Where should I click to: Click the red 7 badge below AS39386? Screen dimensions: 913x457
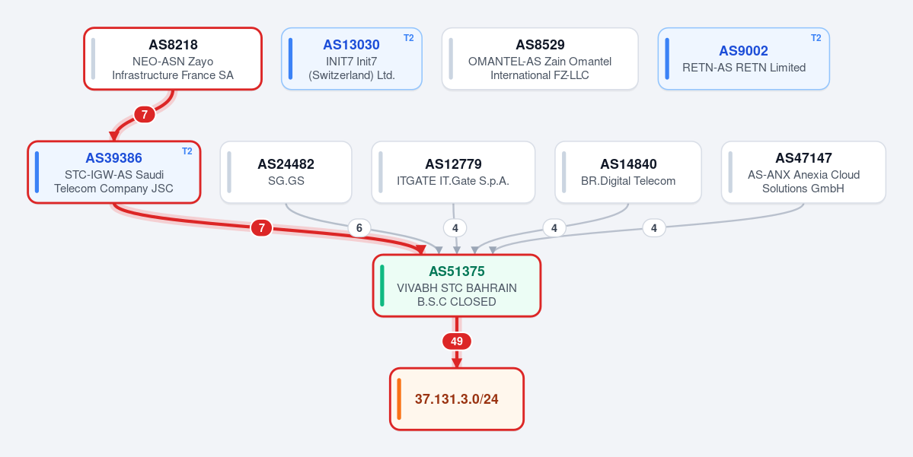point(261,228)
